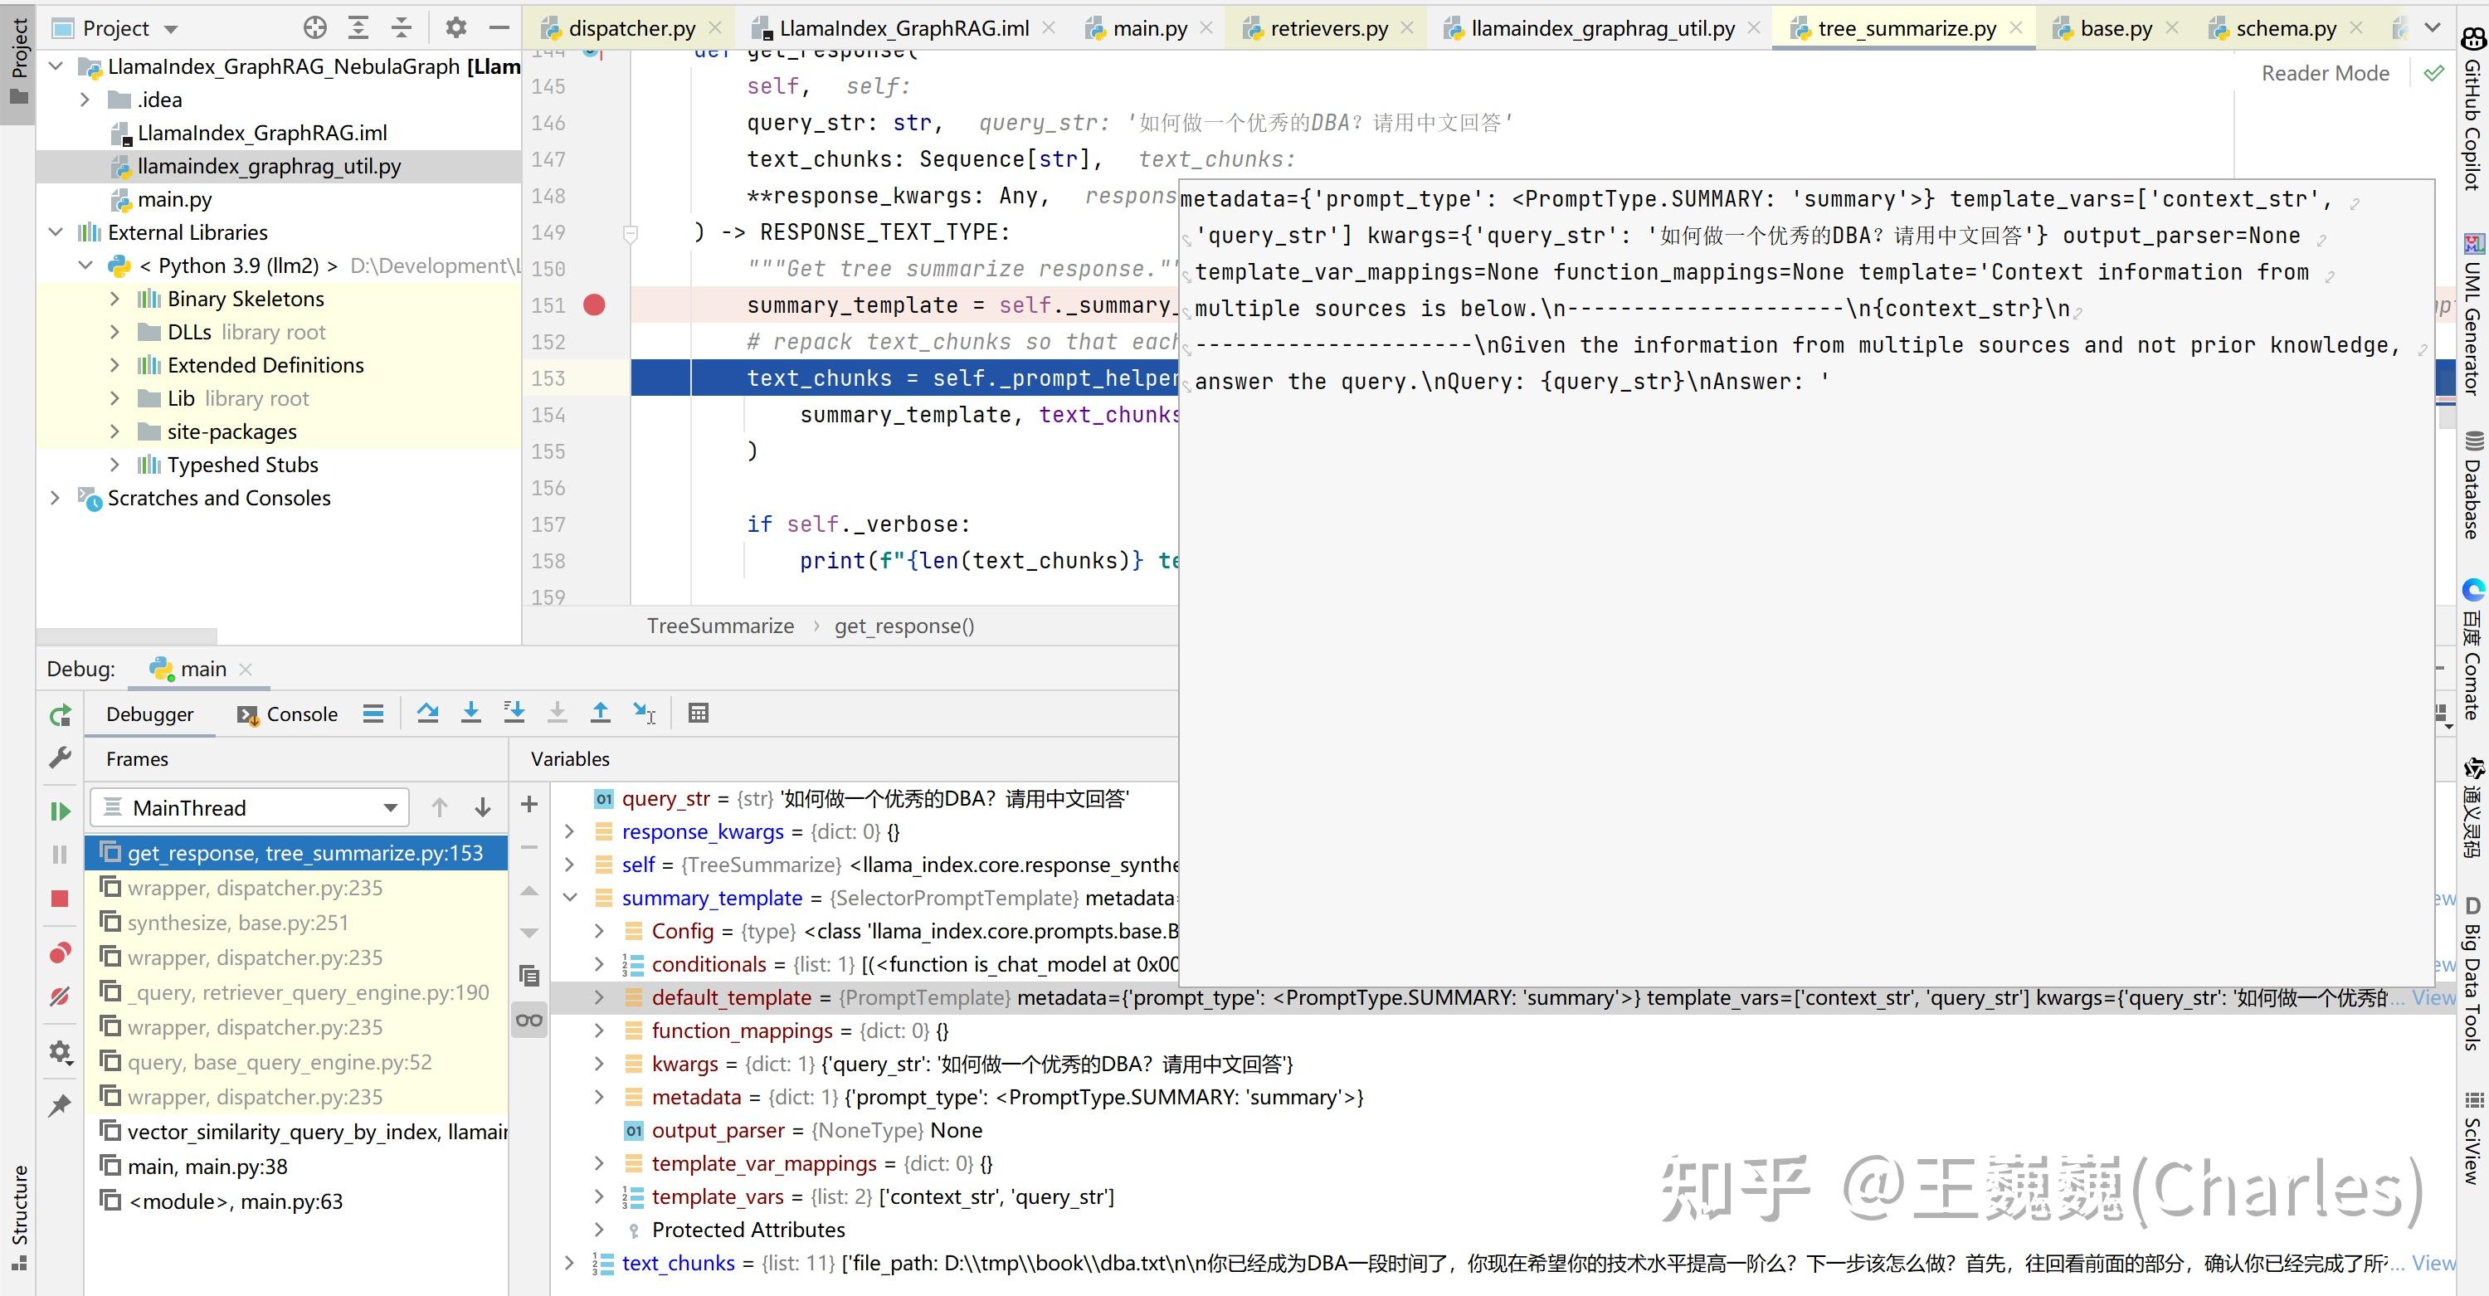
Task: Click Run to Cursor icon
Action: pyautogui.click(x=644, y=714)
